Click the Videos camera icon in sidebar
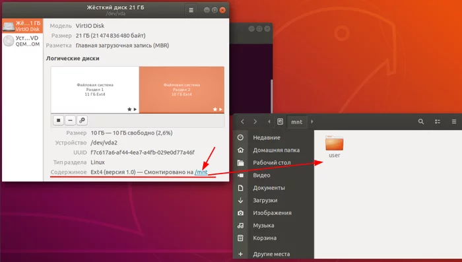This screenshot has height=262, width=462. (x=240, y=176)
